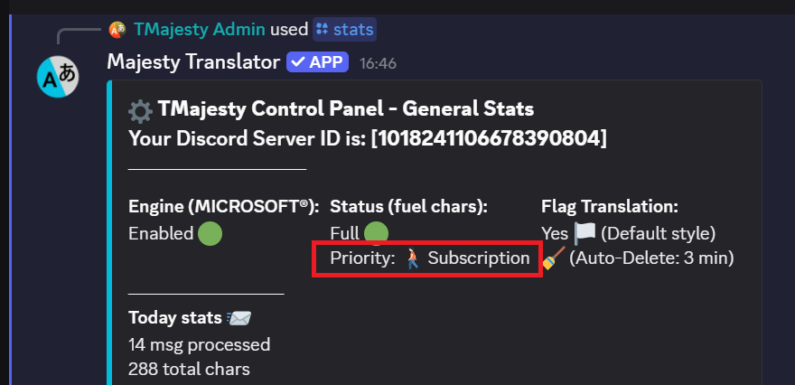Click the 16:46 message timestamp
Viewport: 795px width, 385px height.
(x=377, y=63)
